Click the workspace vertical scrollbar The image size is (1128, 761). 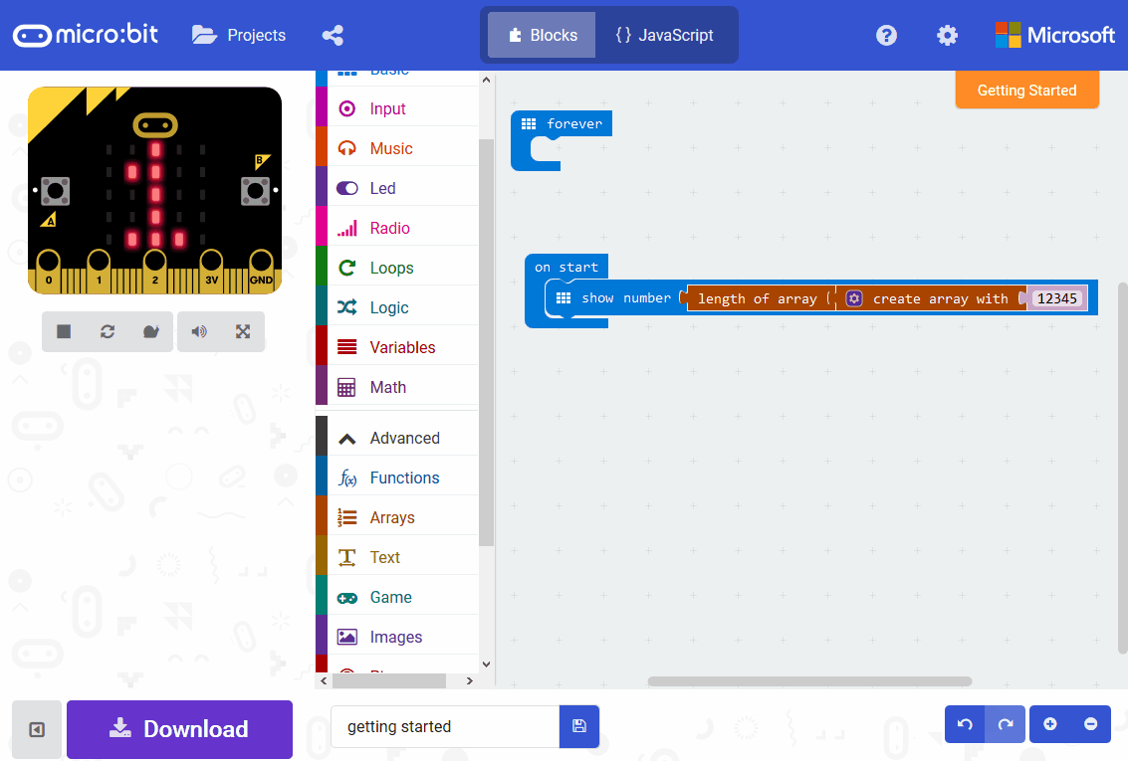pyautogui.click(x=1122, y=468)
